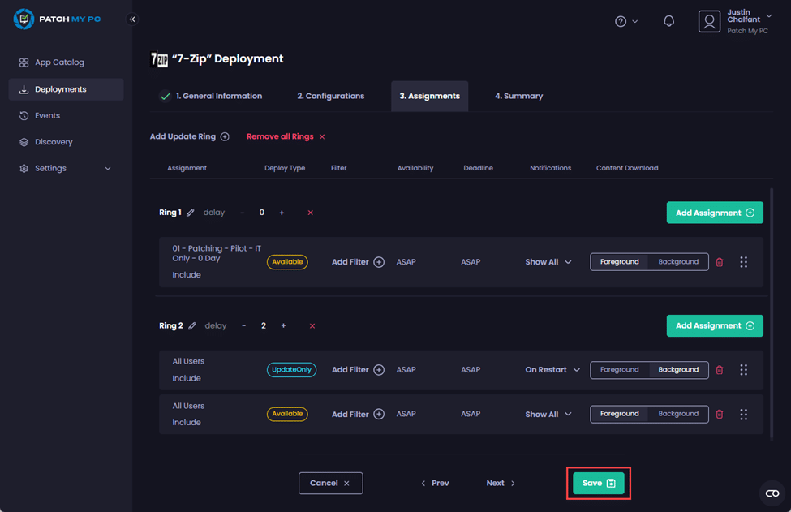Viewport: 791px width, 512px height.
Task: Open the chat widget in bottom corner
Action: pyautogui.click(x=772, y=493)
